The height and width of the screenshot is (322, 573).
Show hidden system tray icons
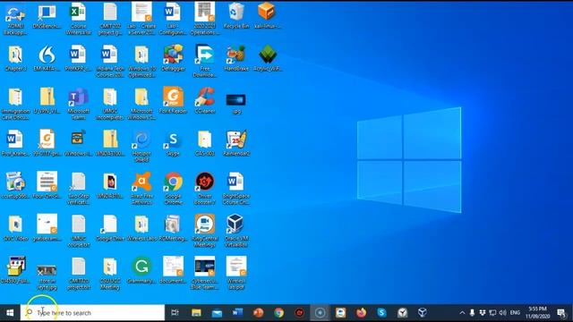pos(462,313)
